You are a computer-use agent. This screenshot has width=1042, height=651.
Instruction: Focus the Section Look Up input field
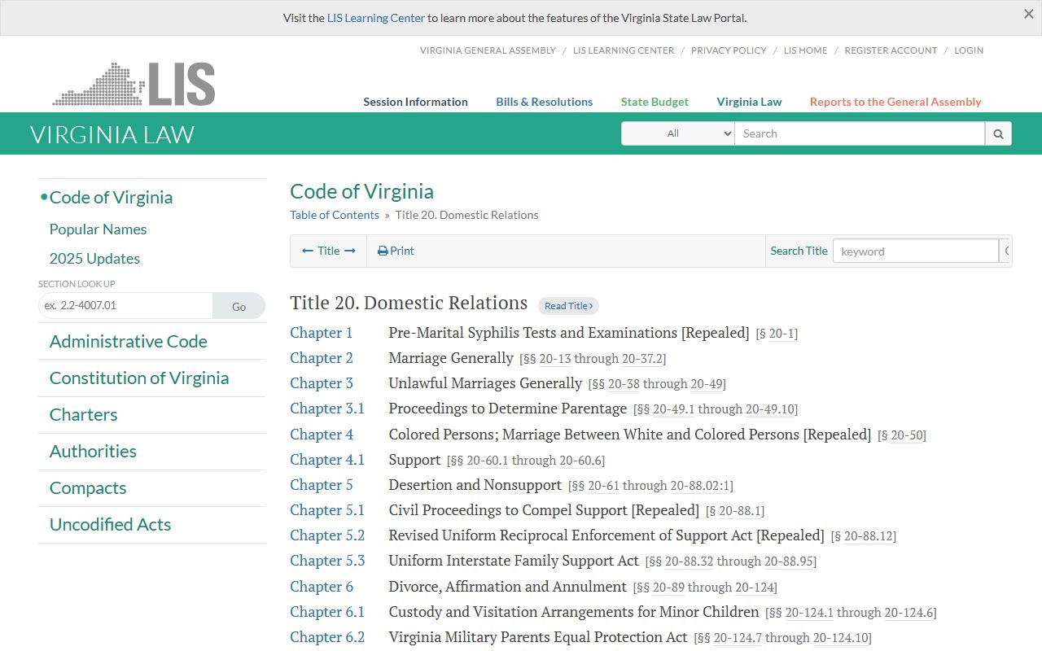[125, 306]
